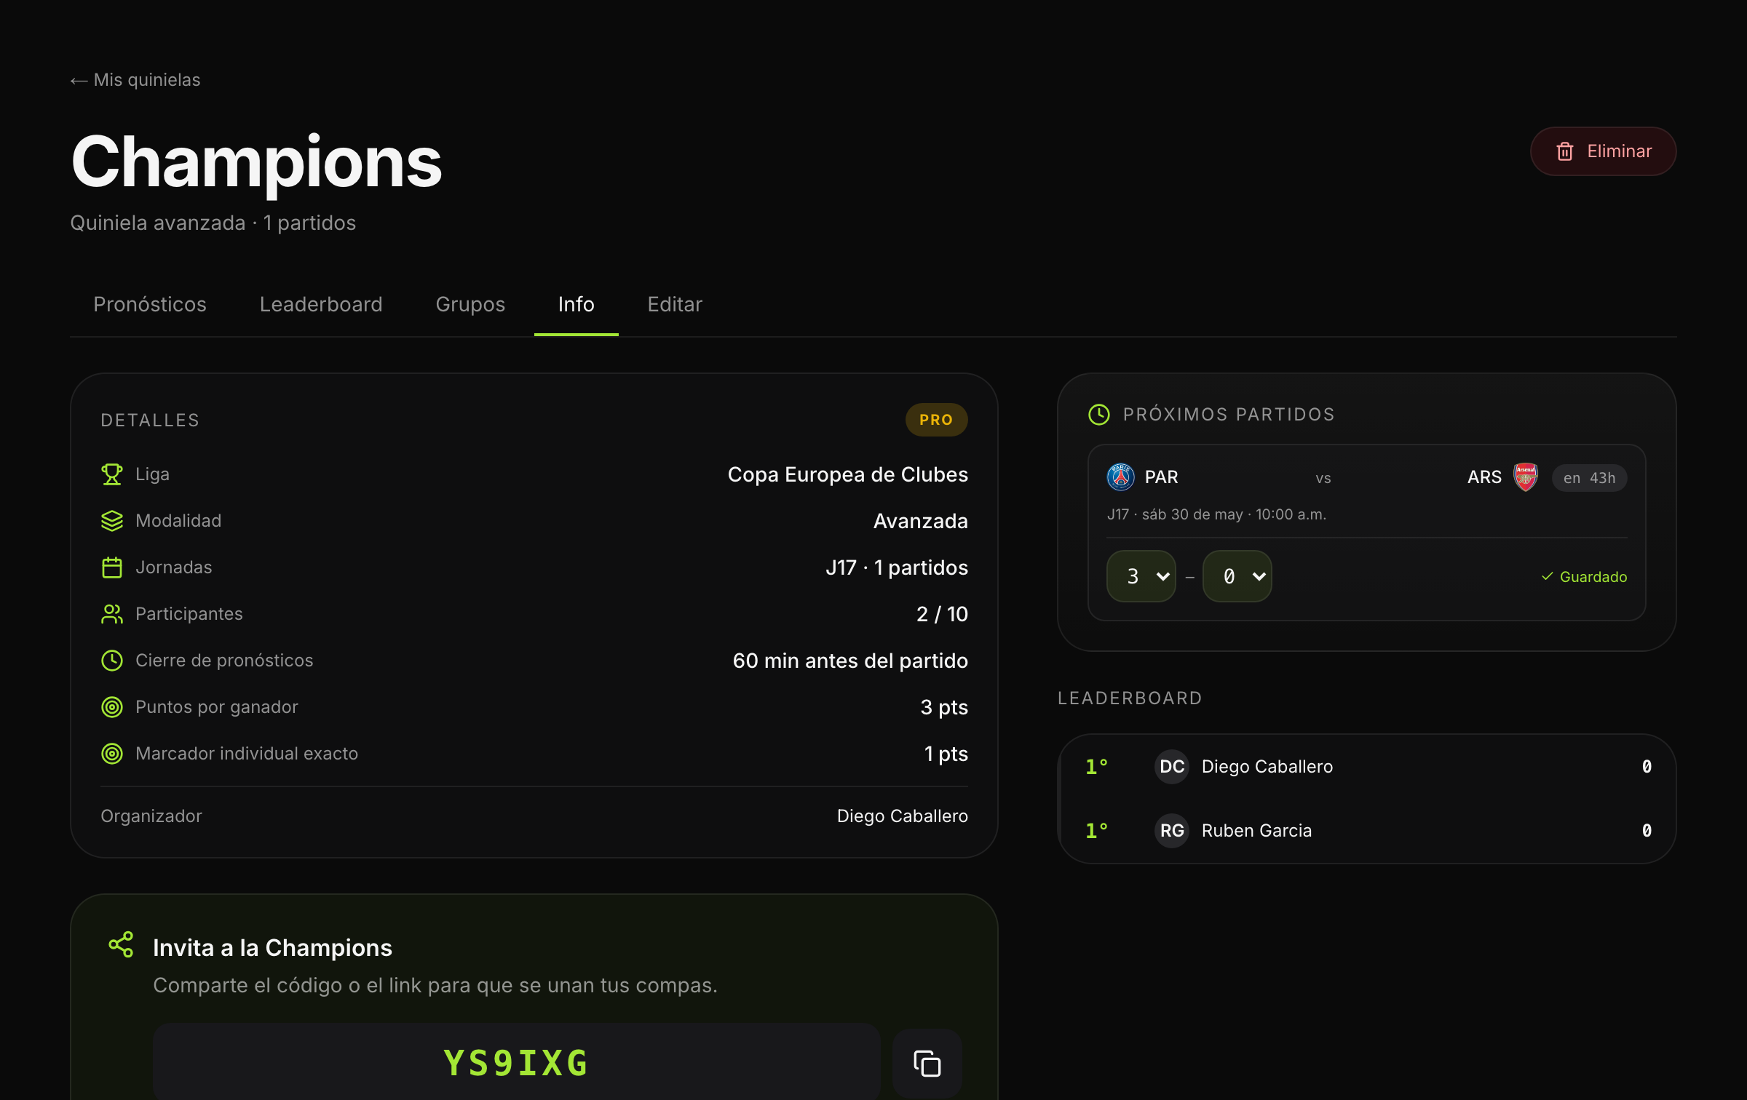Image resolution: width=1747 pixels, height=1100 pixels.
Task: Click Ruben Garcia's score of 0
Action: click(1647, 831)
